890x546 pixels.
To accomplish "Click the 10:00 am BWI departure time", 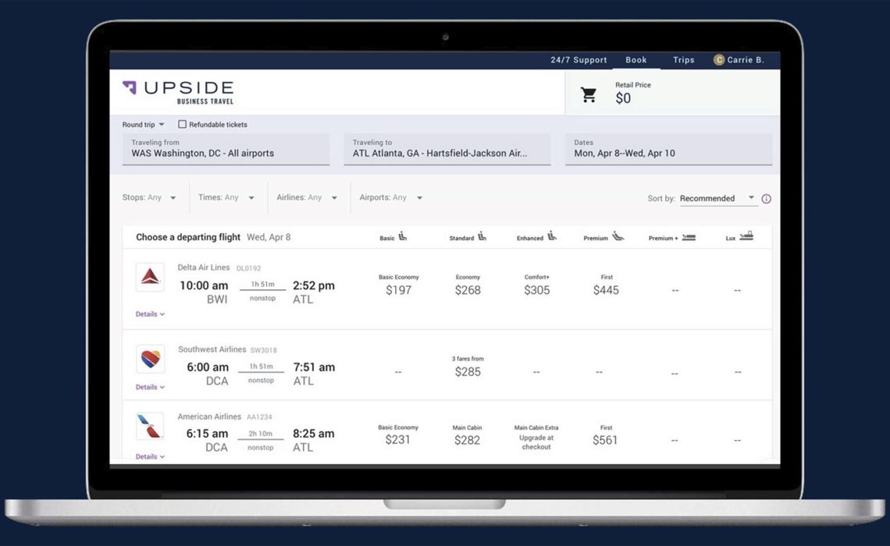I will (x=204, y=292).
